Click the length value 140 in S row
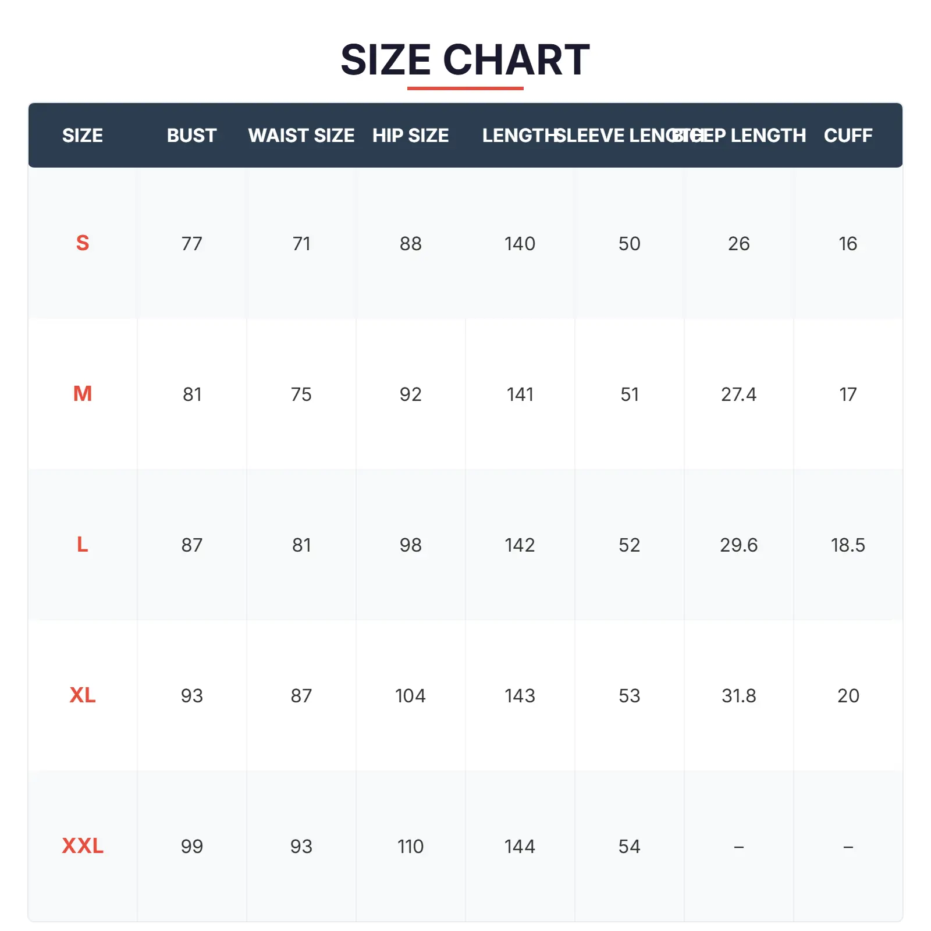The width and height of the screenshot is (931, 931). click(x=520, y=243)
